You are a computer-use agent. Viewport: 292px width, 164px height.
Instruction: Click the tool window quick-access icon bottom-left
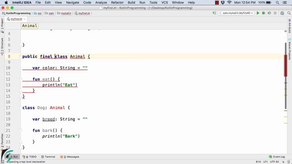[x=2, y=162]
